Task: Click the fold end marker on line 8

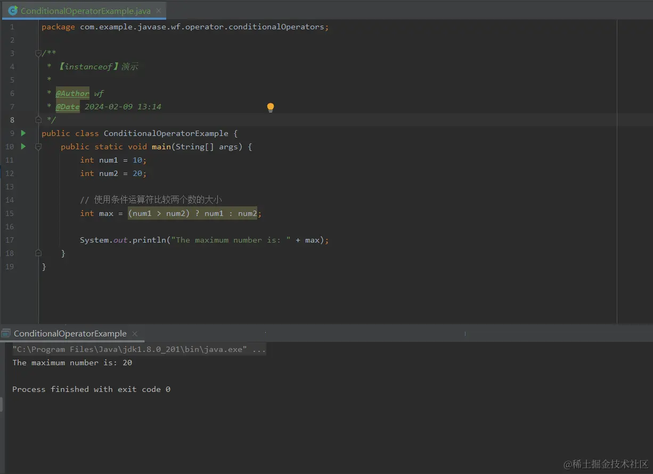Action: [38, 120]
